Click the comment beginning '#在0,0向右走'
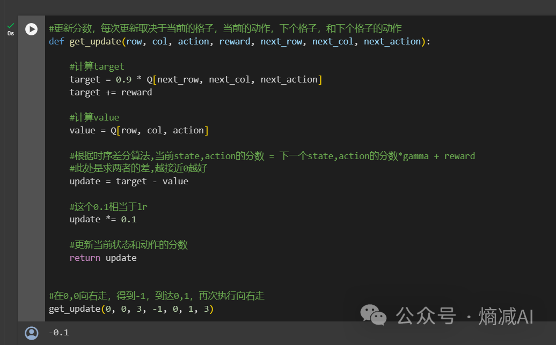The image size is (556, 345). pos(156,296)
